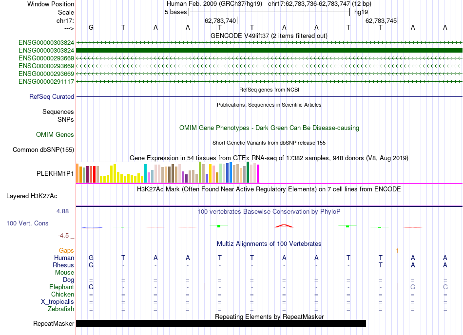Click the Gene Expression in 54 tissues title

[x=269, y=158]
